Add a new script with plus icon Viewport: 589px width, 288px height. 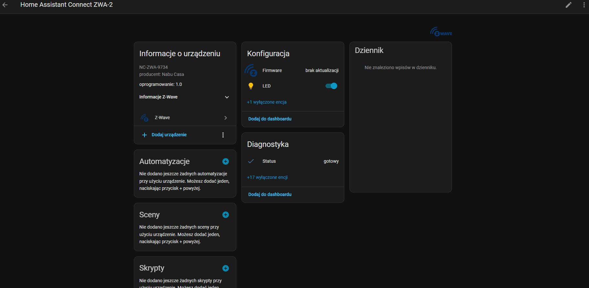point(226,268)
